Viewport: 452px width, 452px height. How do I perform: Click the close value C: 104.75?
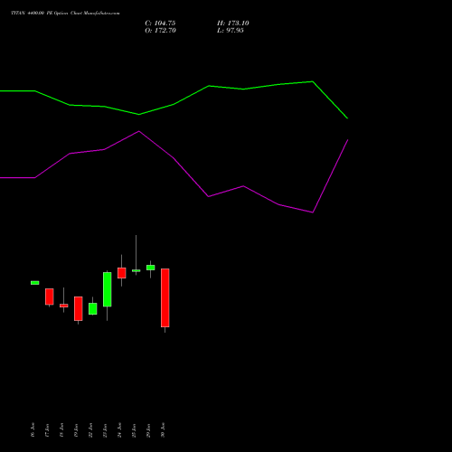click(160, 24)
